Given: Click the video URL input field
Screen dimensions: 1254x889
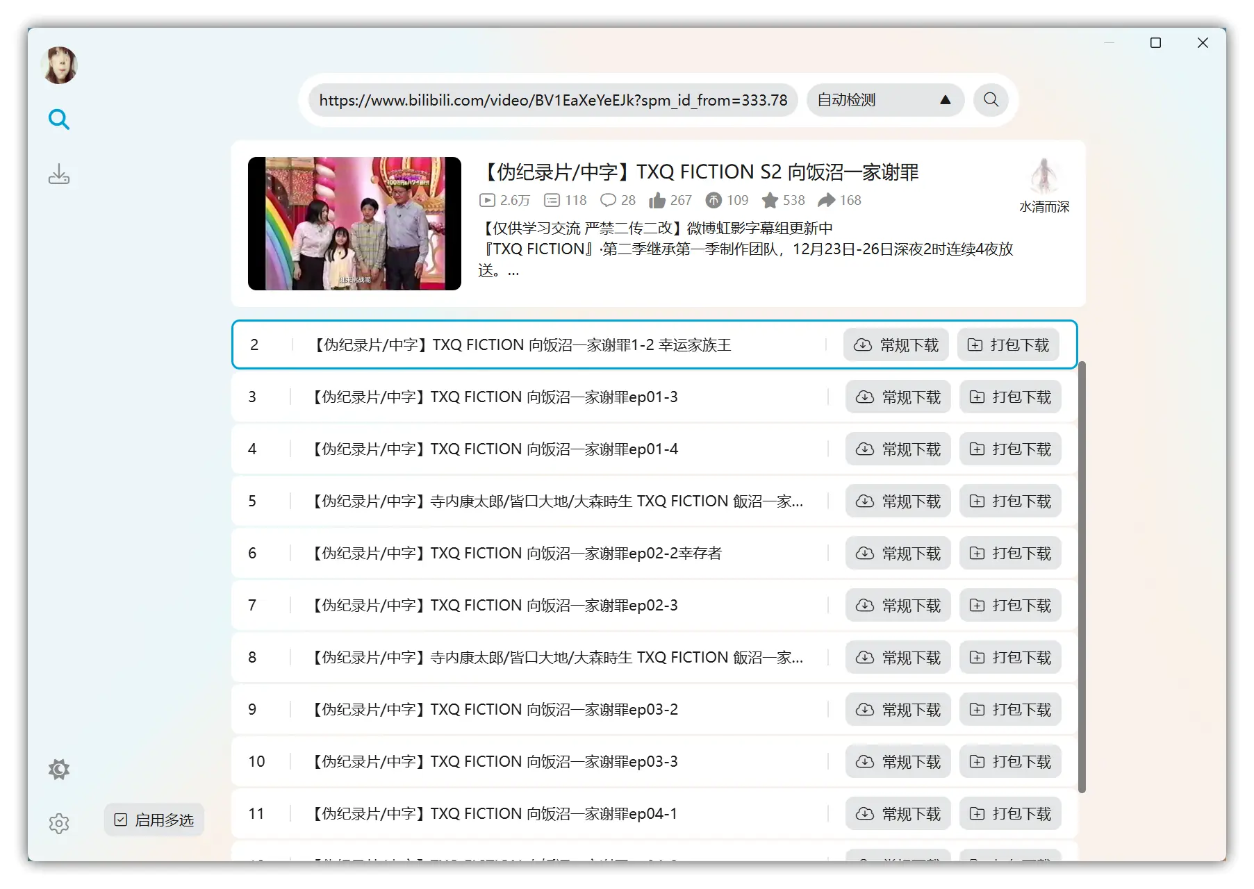Looking at the screenshot, I should tap(554, 100).
